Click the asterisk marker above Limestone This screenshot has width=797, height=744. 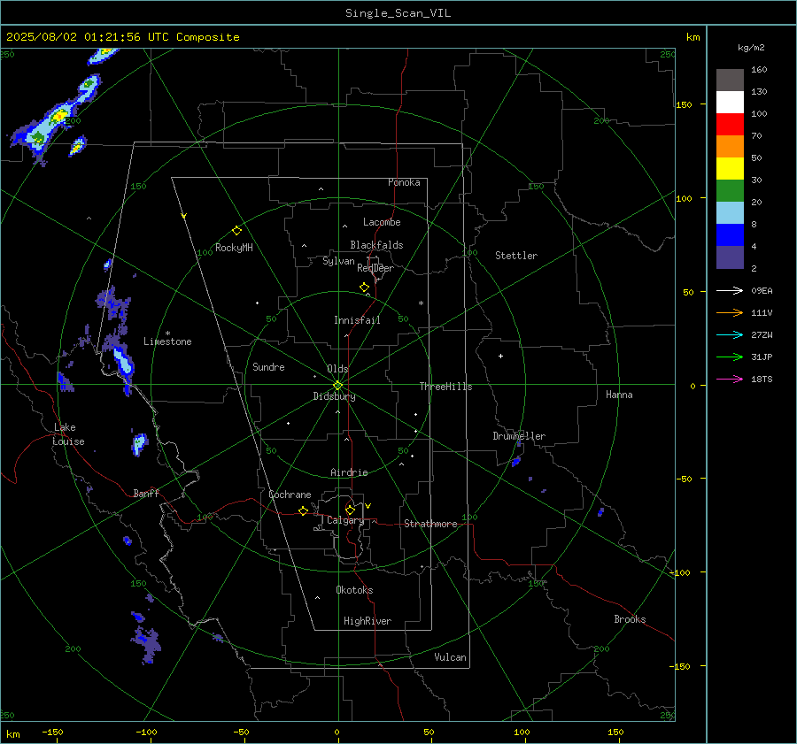(x=167, y=334)
